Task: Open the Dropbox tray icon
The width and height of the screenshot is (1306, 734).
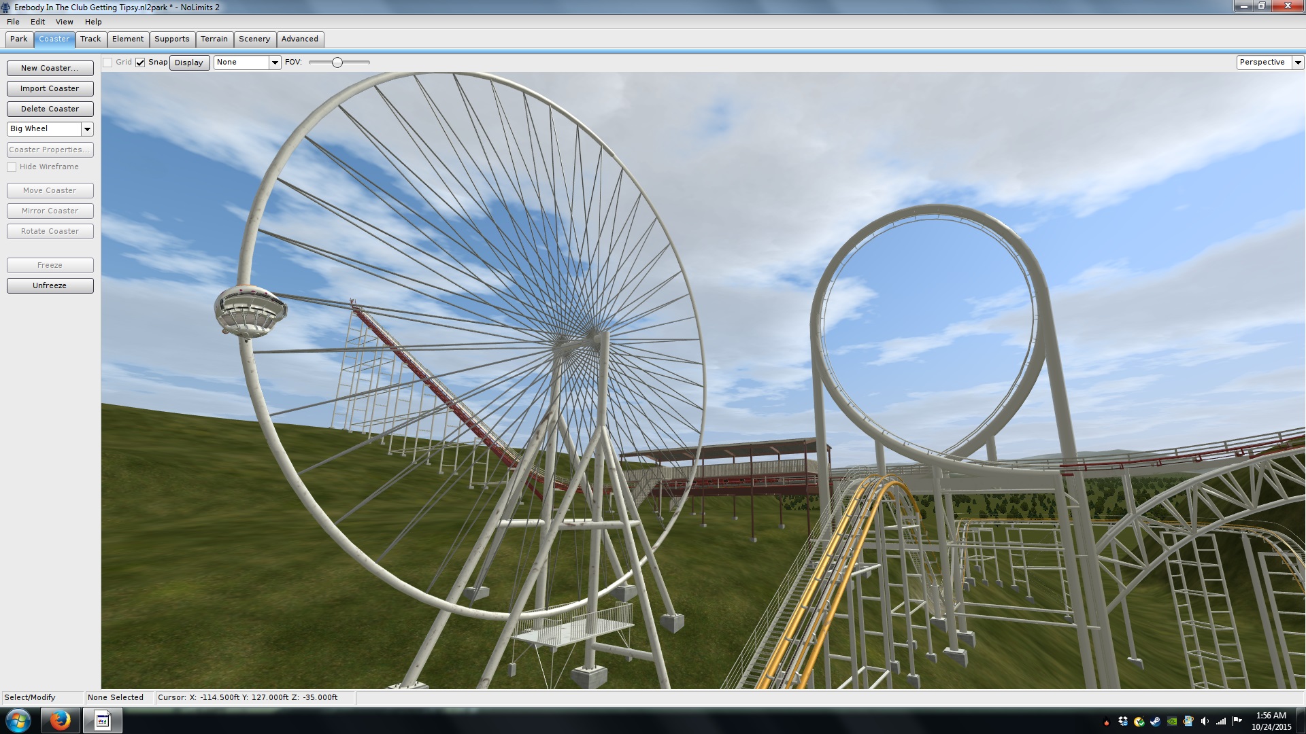Action: pyautogui.click(x=1123, y=721)
